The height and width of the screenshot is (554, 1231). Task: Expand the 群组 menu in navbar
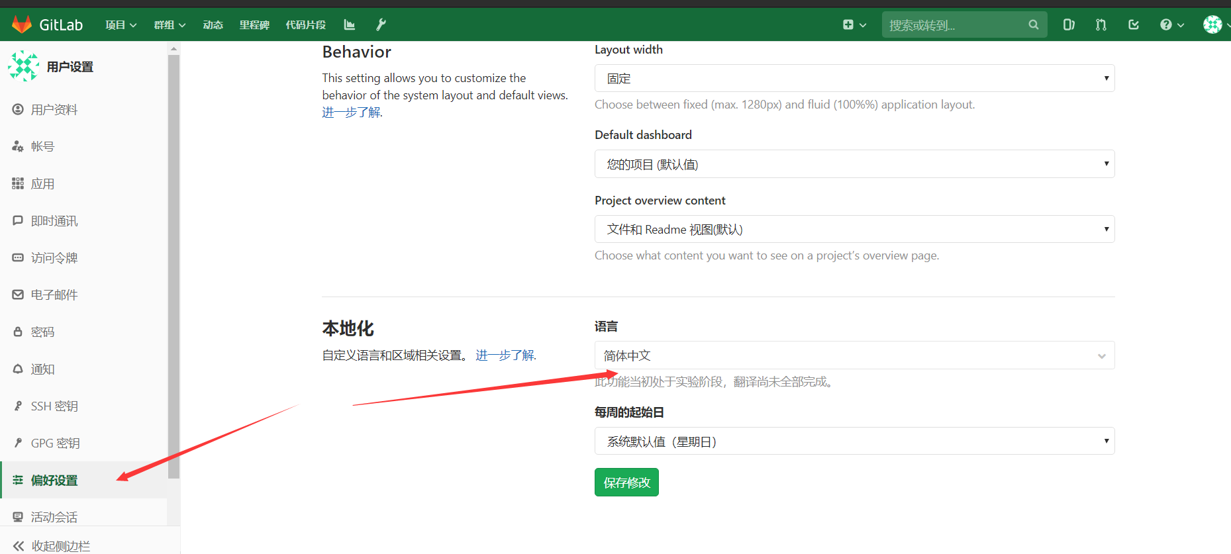coord(170,24)
